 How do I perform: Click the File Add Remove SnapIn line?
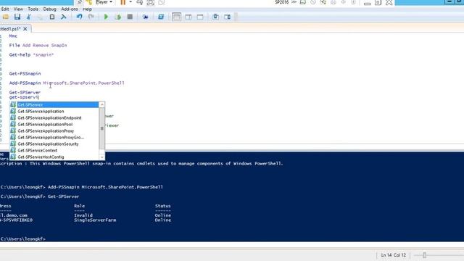(x=38, y=45)
